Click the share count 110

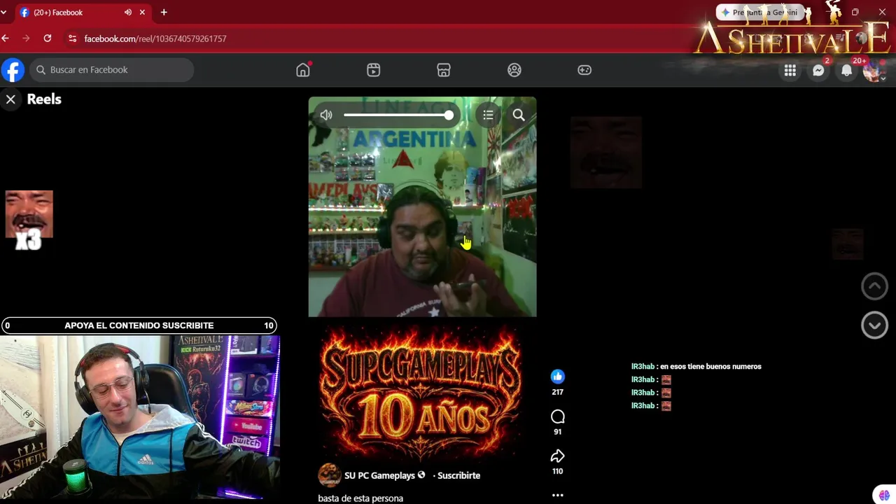pos(557,471)
